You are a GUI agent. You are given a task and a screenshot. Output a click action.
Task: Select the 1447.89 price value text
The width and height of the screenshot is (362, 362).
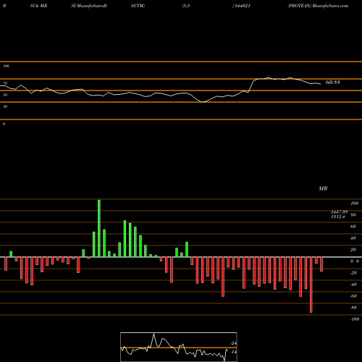click(340, 211)
